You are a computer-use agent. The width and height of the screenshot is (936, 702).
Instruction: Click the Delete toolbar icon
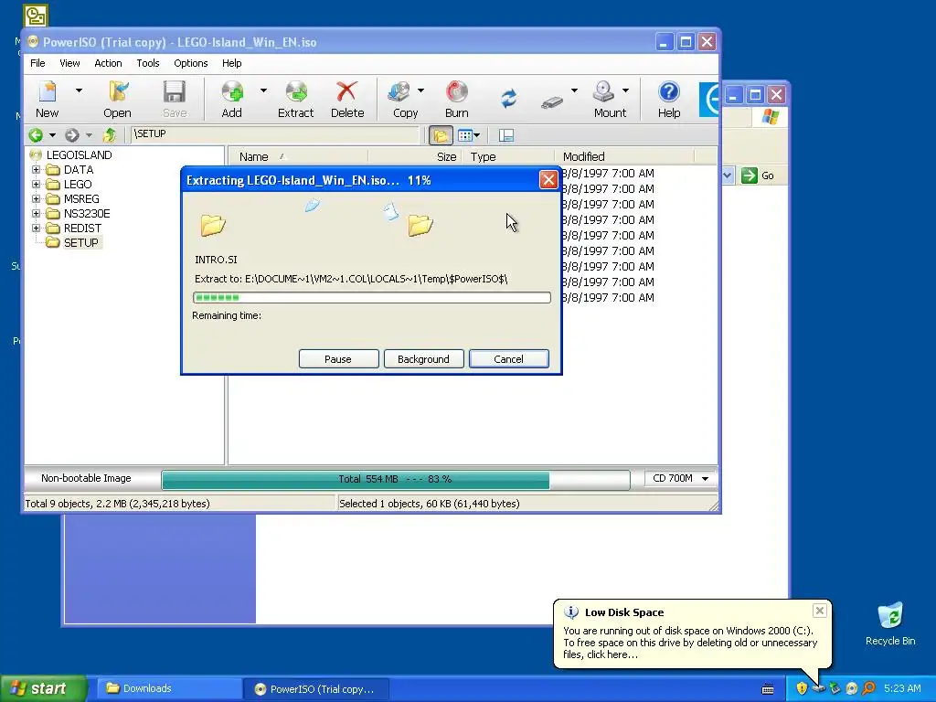pyautogui.click(x=346, y=99)
